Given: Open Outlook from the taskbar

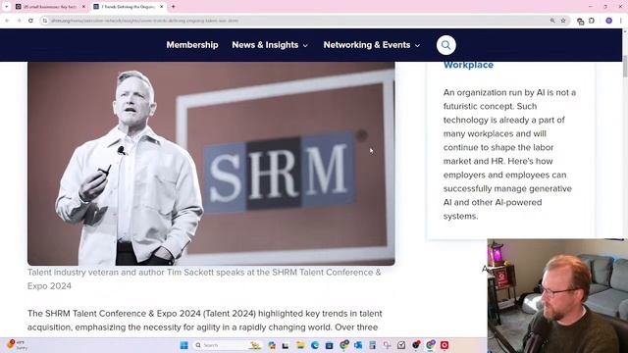Looking at the screenshot, I should click(x=358, y=345).
